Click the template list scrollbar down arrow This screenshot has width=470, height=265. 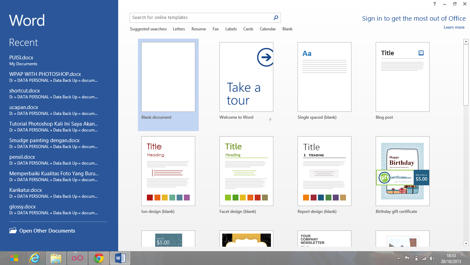[466, 244]
